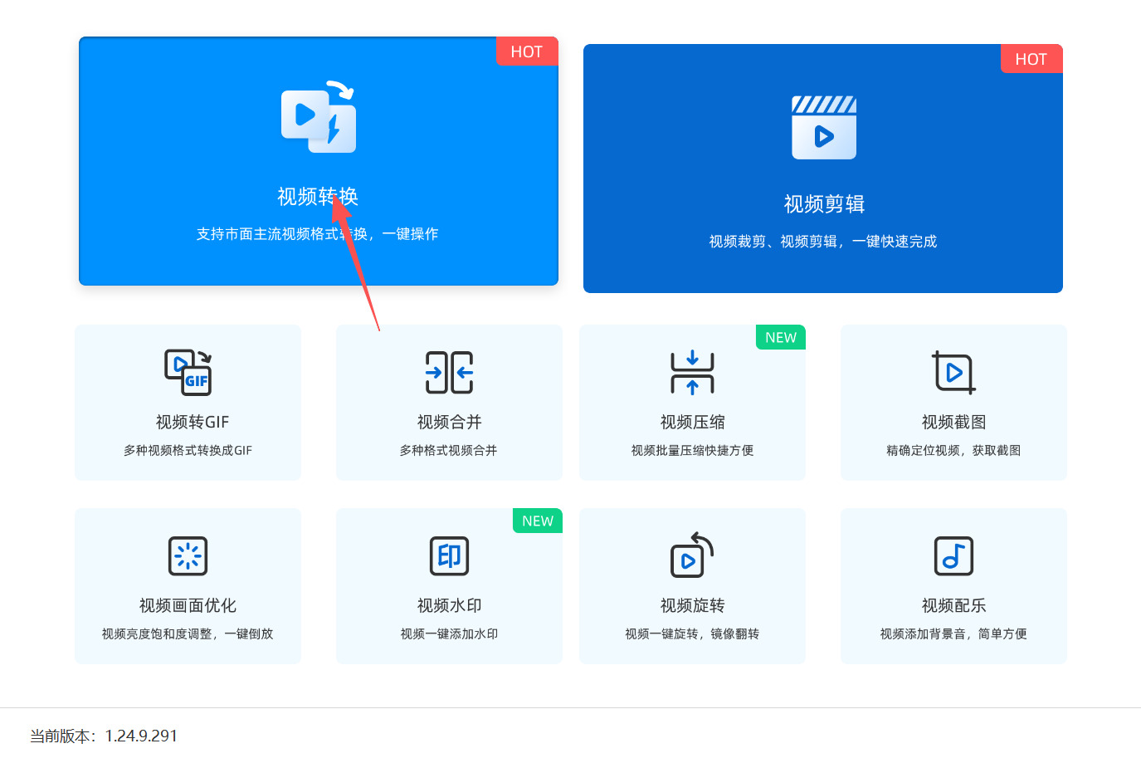
Task: Click the 视频水印 watermark stamp icon
Action: 449,555
